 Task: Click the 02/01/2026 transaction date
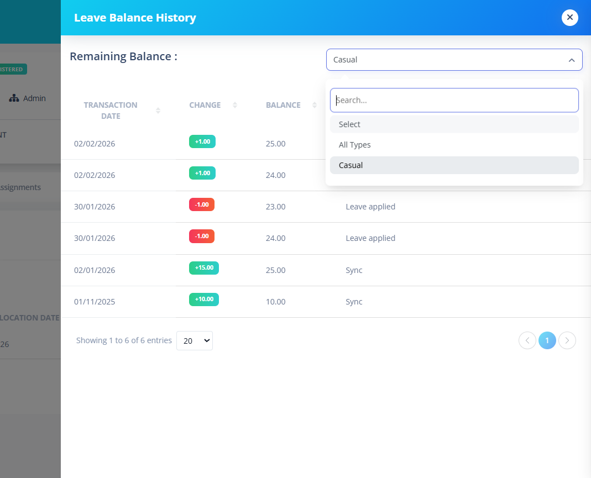[94, 270]
